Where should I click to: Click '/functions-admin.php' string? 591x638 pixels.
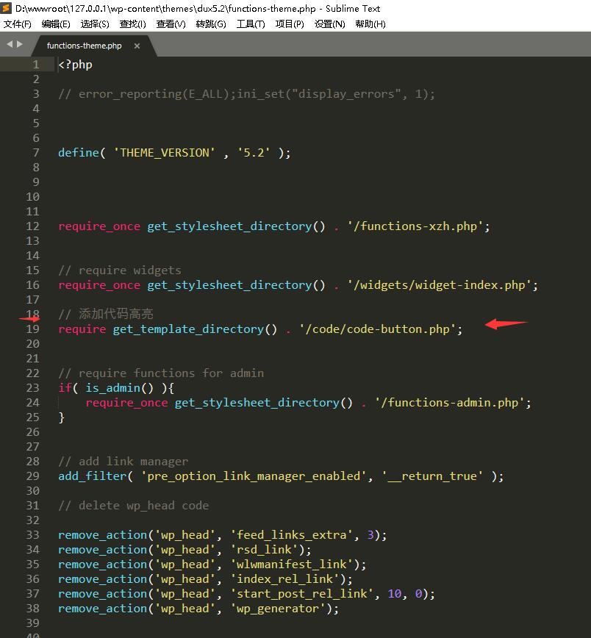click(x=450, y=402)
